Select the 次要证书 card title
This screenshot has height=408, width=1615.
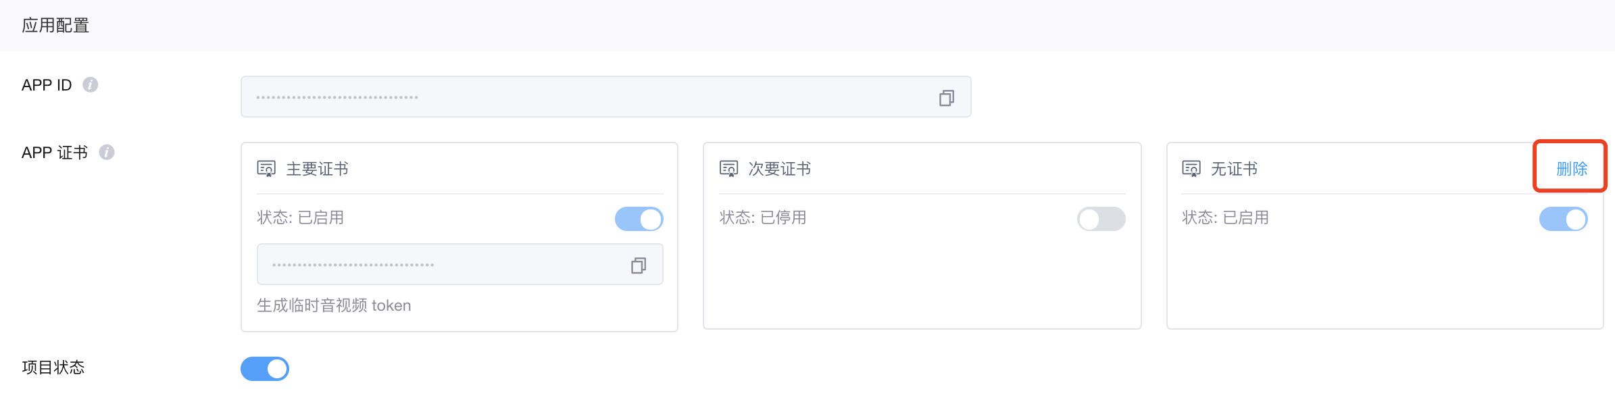click(779, 168)
